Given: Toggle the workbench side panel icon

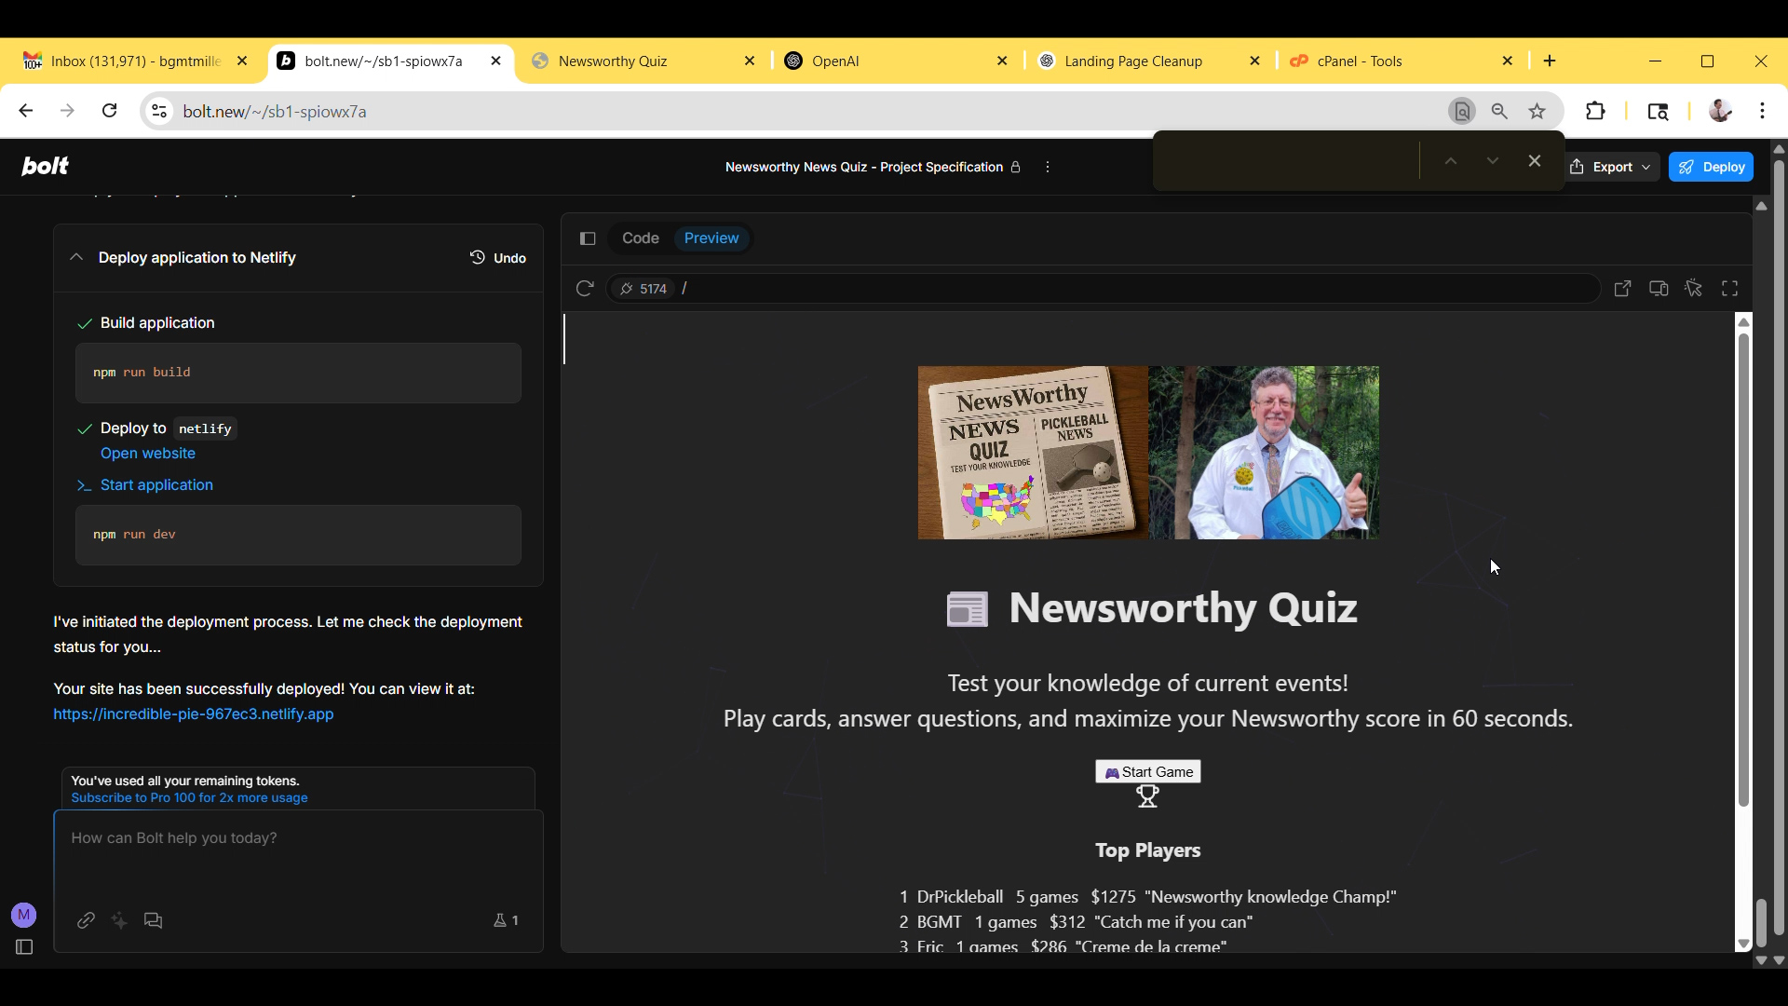Looking at the screenshot, I should point(588,238).
